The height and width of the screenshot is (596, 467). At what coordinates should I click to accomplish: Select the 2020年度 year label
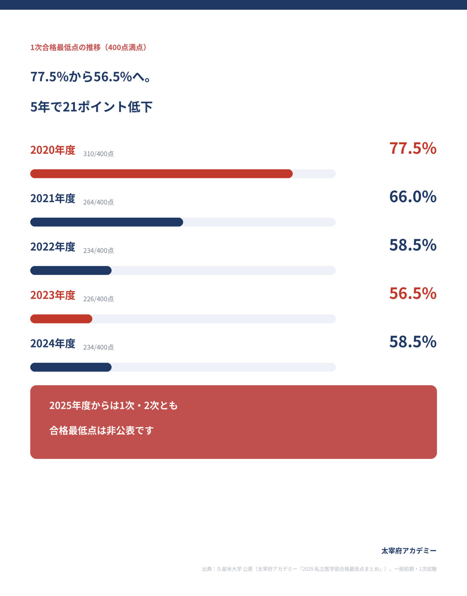coord(53,150)
